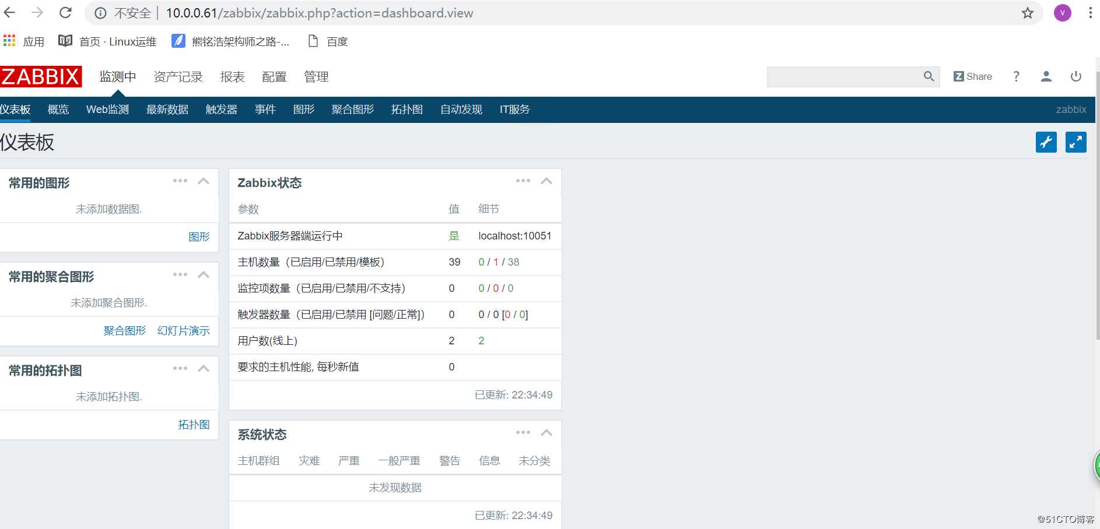The height and width of the screenshot is (529, 1100).
Task: Click the ZABBIX logo
Action: point(41,76)
